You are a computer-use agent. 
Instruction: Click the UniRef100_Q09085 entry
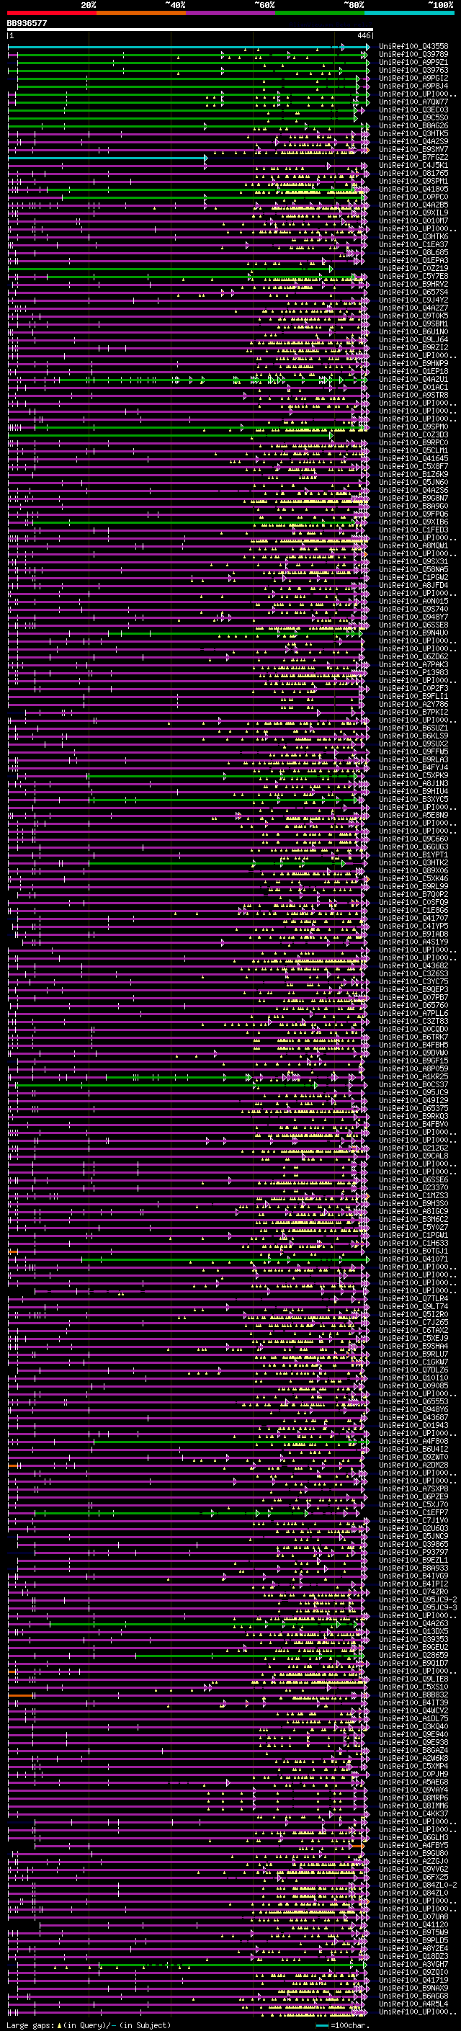pyautogui.click(x=413, y=1385)
